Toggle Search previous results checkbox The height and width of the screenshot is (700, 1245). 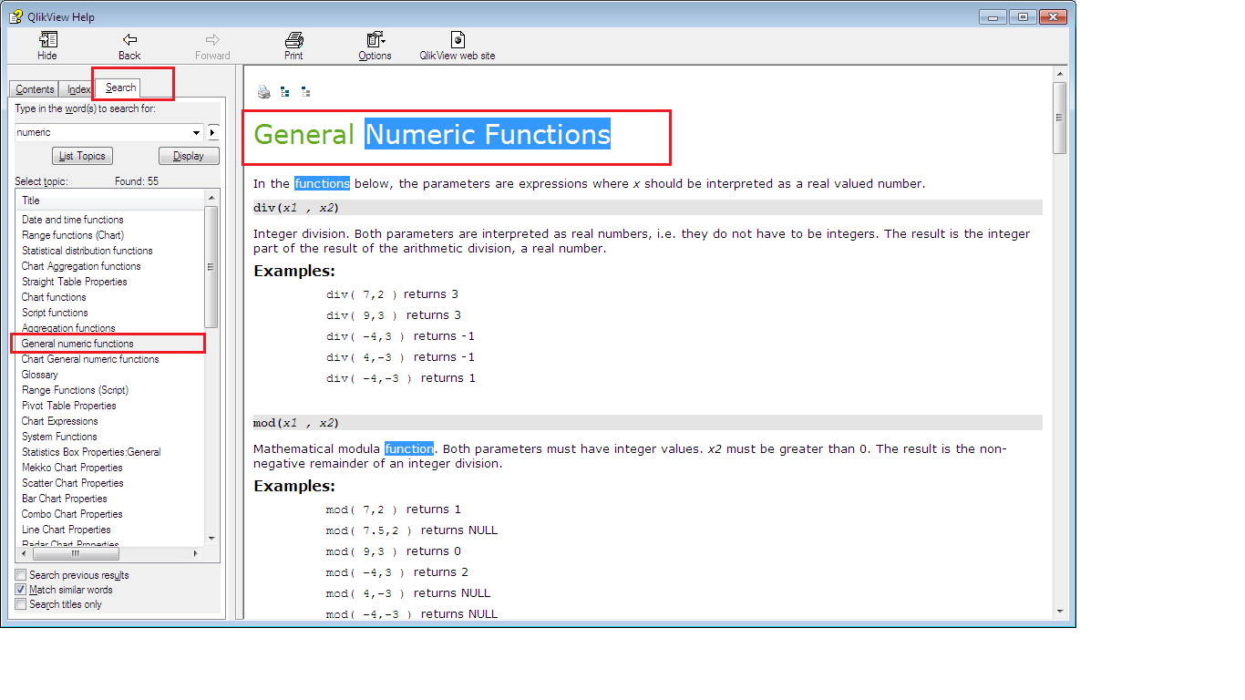(x=21, y=575)
